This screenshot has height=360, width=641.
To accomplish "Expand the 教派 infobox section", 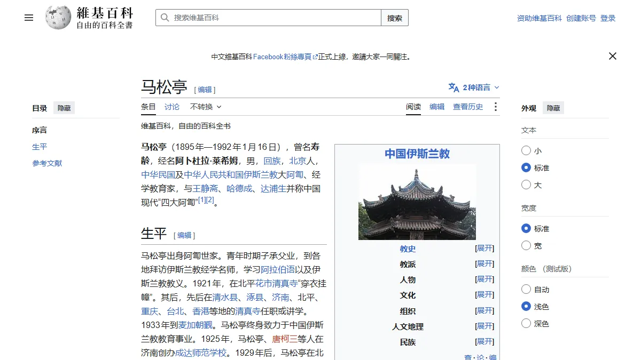I will pos(485,263).
